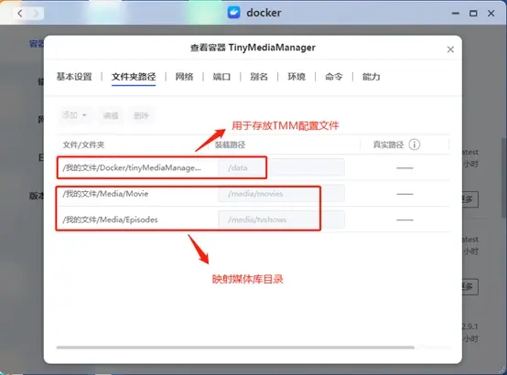Open the 环境 tab
507x375 pixels.
(297, 77)
